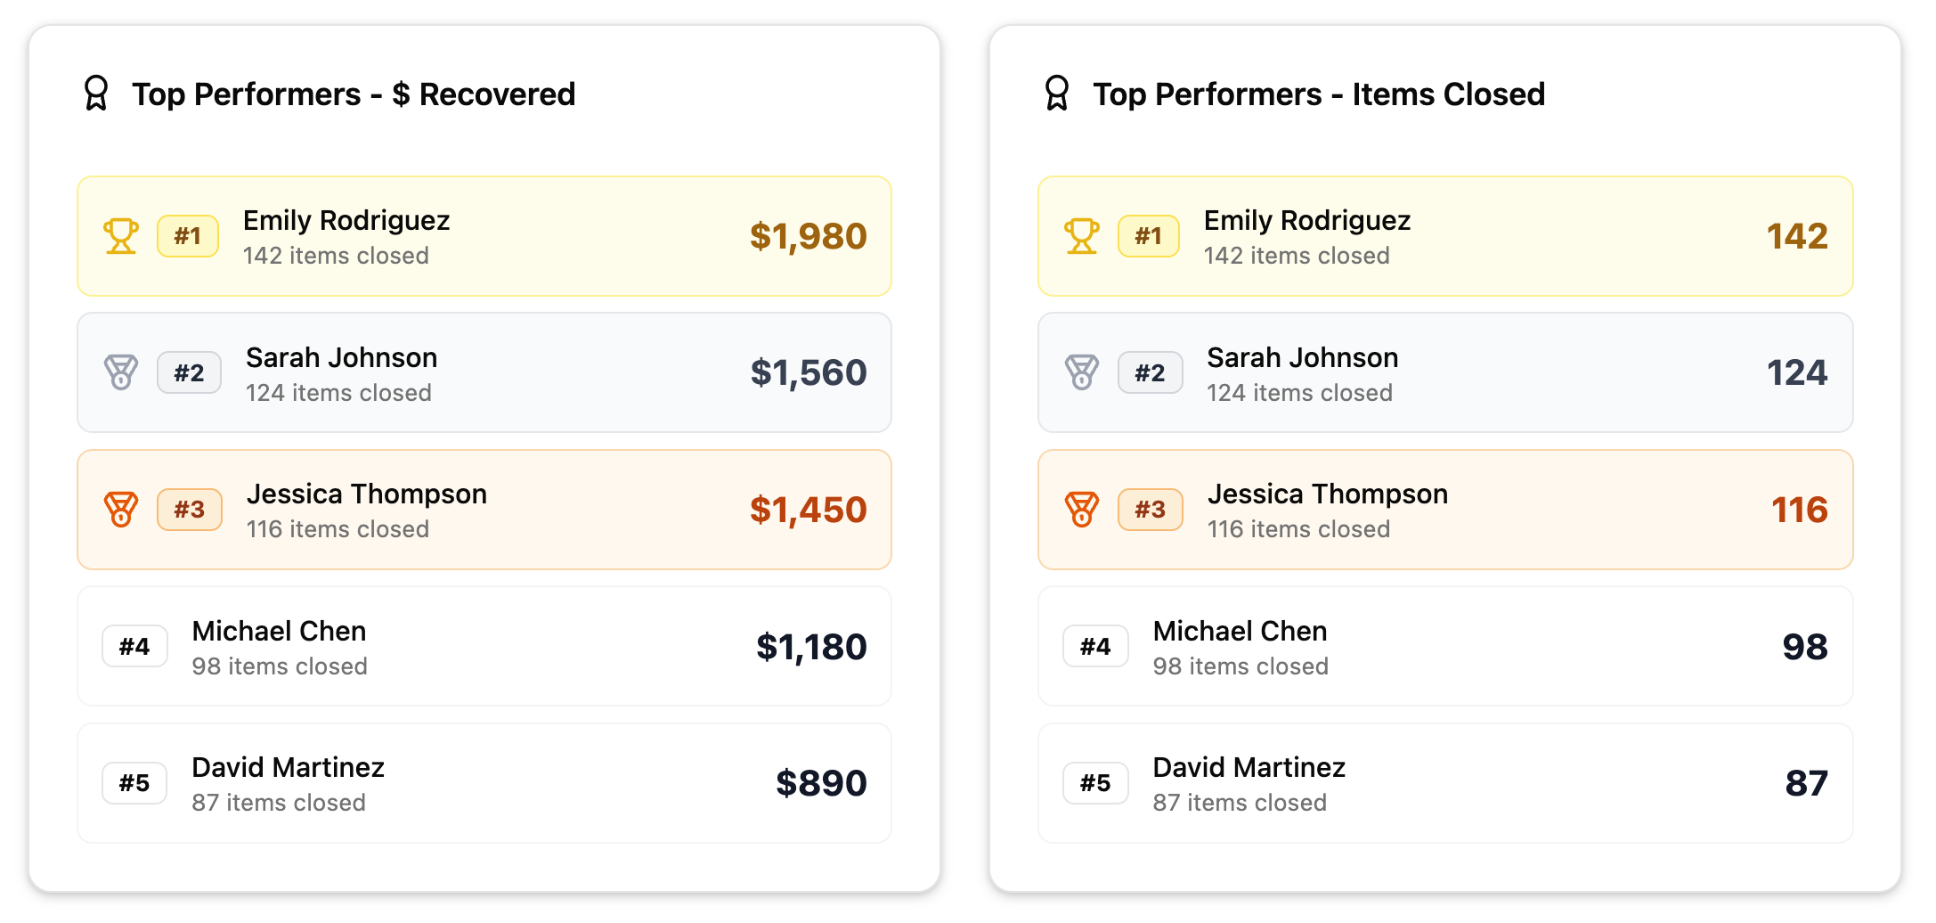Open Emily Rodriguez in $ Recovered list
This screenshot has width=1936, height=923.
(x=346, y=221)
